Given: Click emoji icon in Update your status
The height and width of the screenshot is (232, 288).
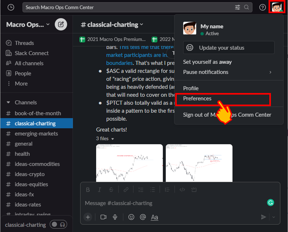Looking at the screenshot, I should pyautogui.click(x=190, y=48).
